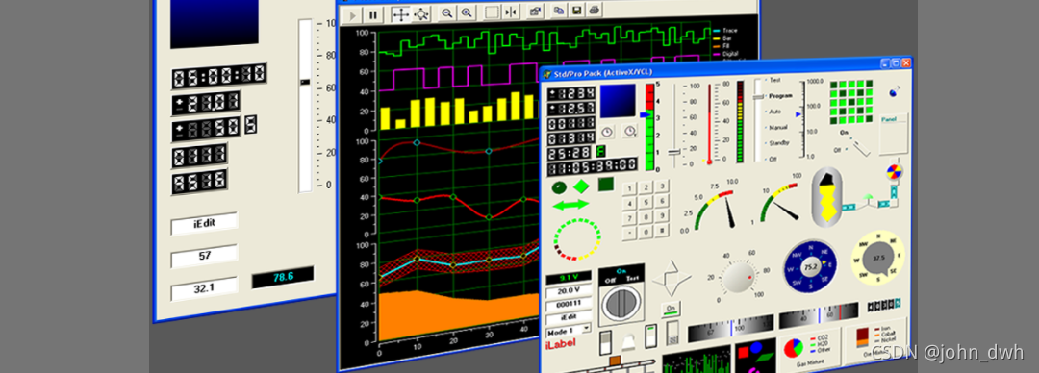1039x373 pixels.
Task: Click the green diamond LED
Action: point(581,186)
